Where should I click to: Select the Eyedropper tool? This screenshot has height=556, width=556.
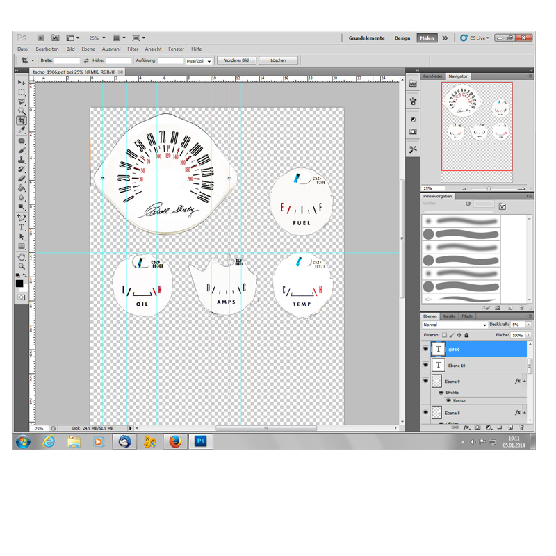point(22,130)
